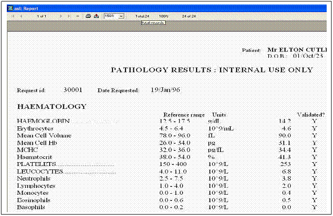Export the report using the export icon
The width and height of the screenshot is (333, 216).
click(x=96, y=16)
